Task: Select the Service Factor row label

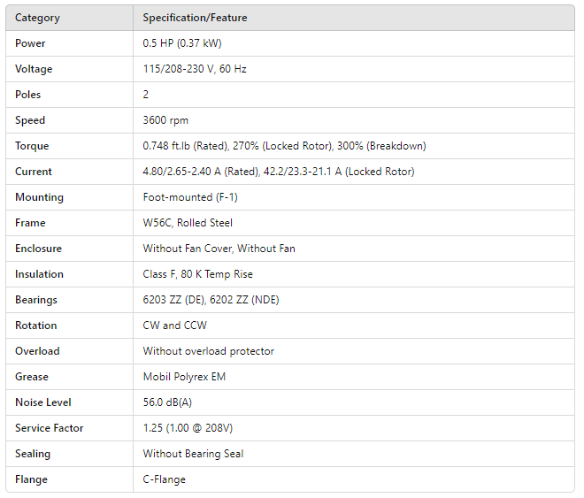Action: coord(50,428)
